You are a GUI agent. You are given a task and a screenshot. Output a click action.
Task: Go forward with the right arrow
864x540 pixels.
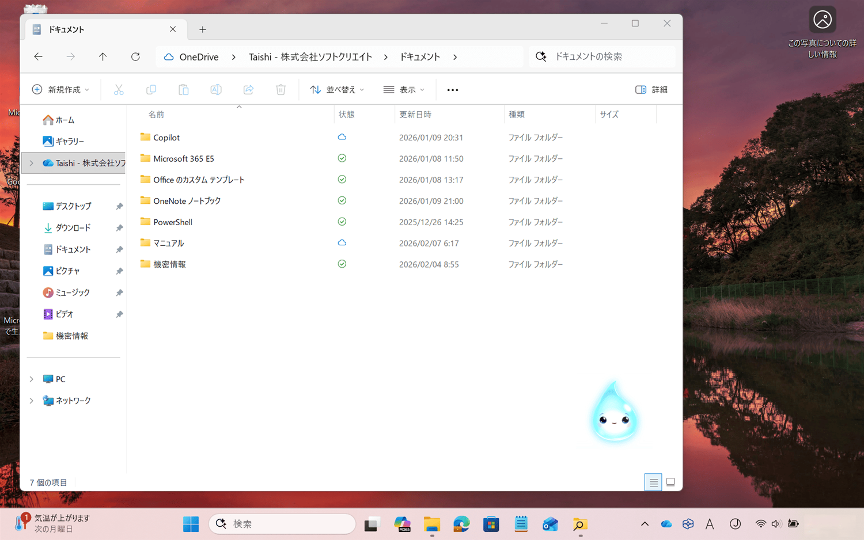tap(70, 56)
